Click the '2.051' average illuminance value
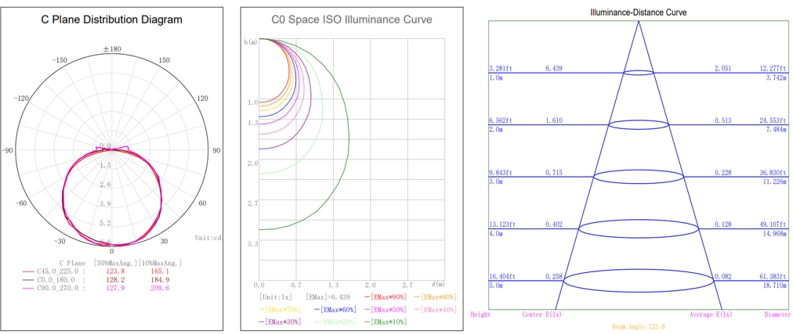 (x=722, y=68)
